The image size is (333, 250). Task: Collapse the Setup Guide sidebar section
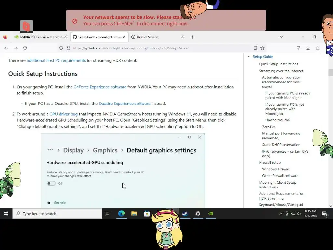[249, 57]
